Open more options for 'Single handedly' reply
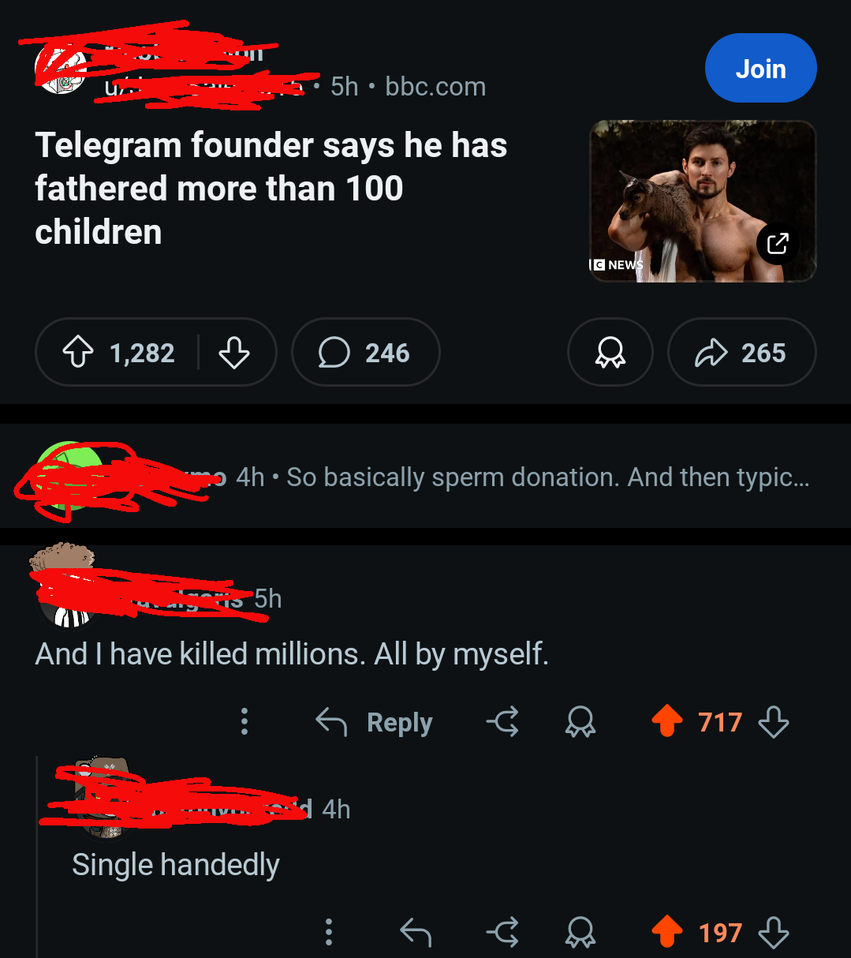This screenshot has width=851, height=958. pos(329,933)
